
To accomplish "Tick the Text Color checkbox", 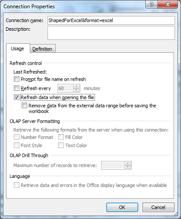I will tap(61, 145).
